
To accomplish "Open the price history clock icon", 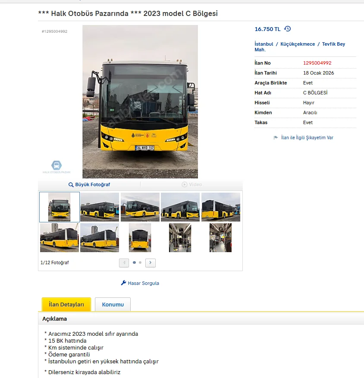I will click(287, 29).
